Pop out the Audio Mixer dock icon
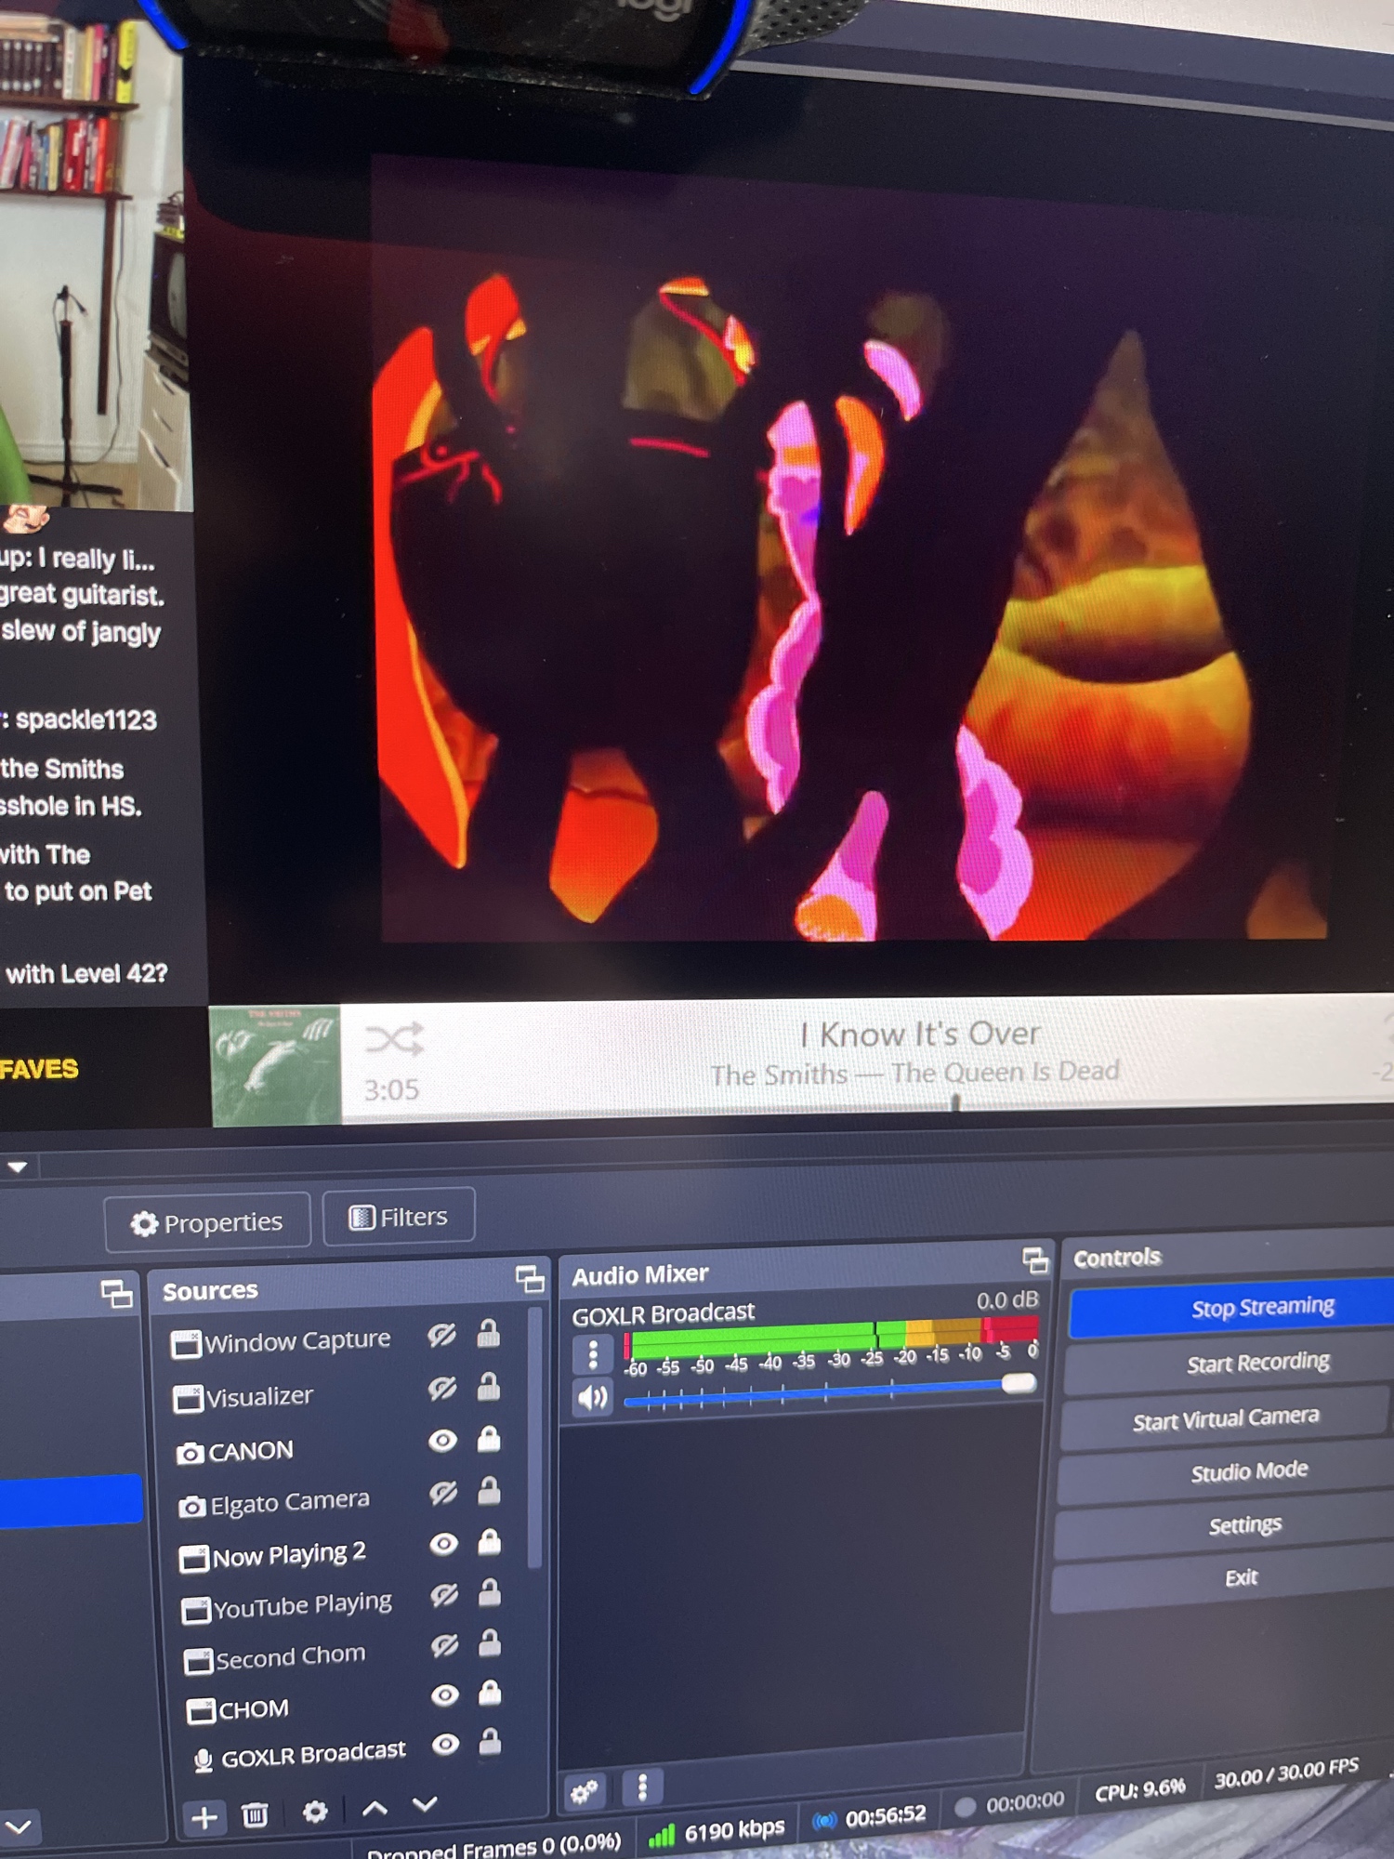This screenshot has height=1859, width=1394. click(x=1034, y=1260)
